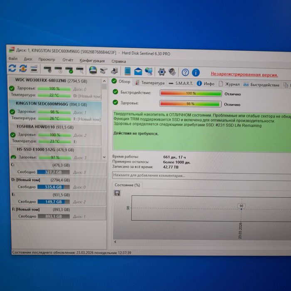The image size is (291, 291).
Task: Click the status bar last update text
Action: click(x=72, y=253)
